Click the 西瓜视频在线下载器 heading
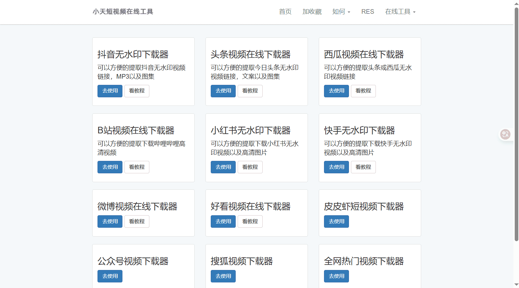Screen dimensions: 519x288 pos(364,54)
